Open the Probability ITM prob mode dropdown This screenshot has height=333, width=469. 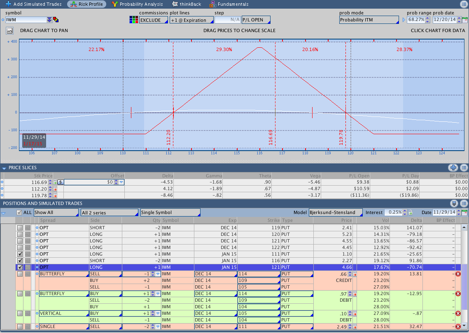click(369, 20)
